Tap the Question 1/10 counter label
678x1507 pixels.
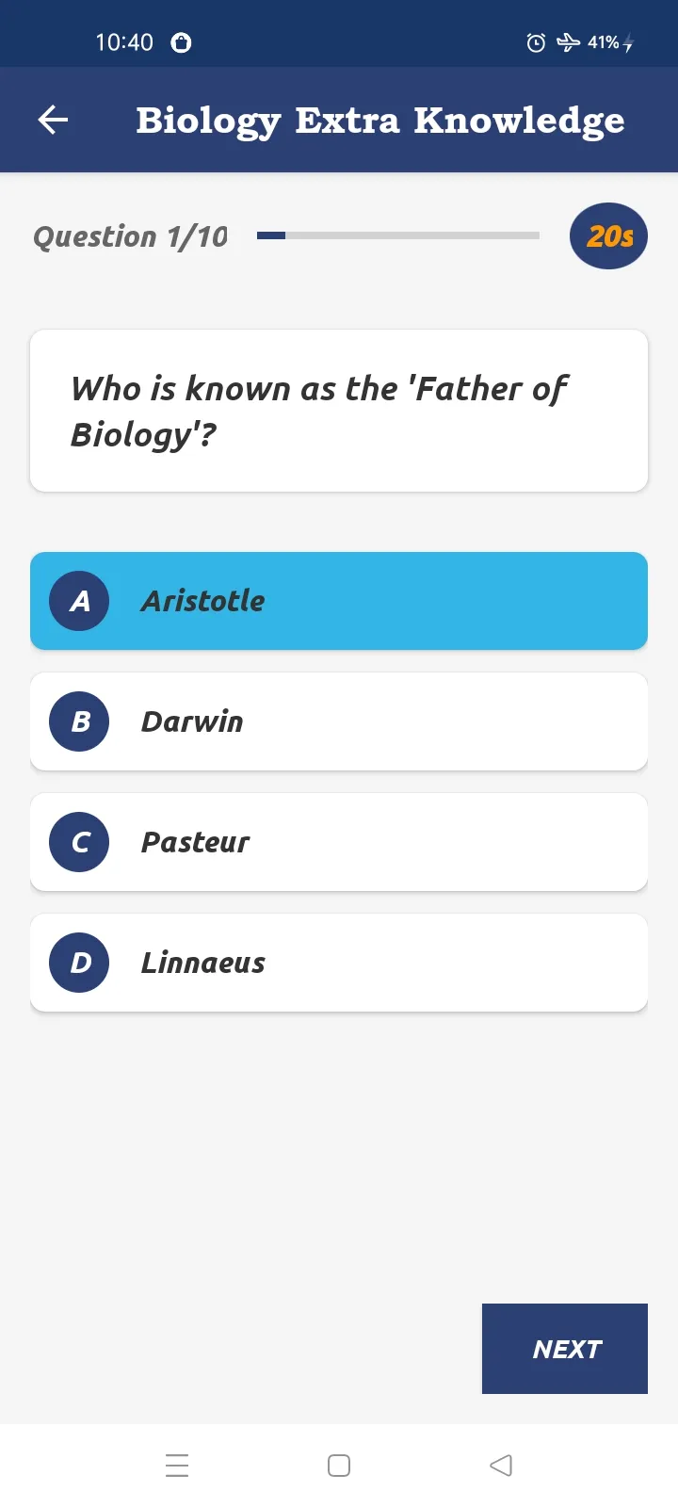coord(131,236)
